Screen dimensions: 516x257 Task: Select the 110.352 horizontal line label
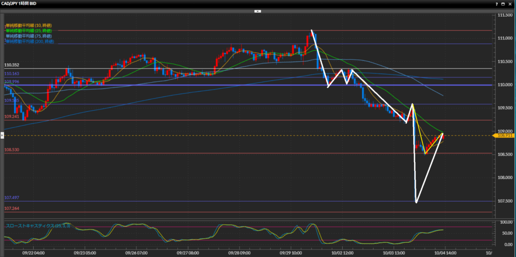(12, 65)
